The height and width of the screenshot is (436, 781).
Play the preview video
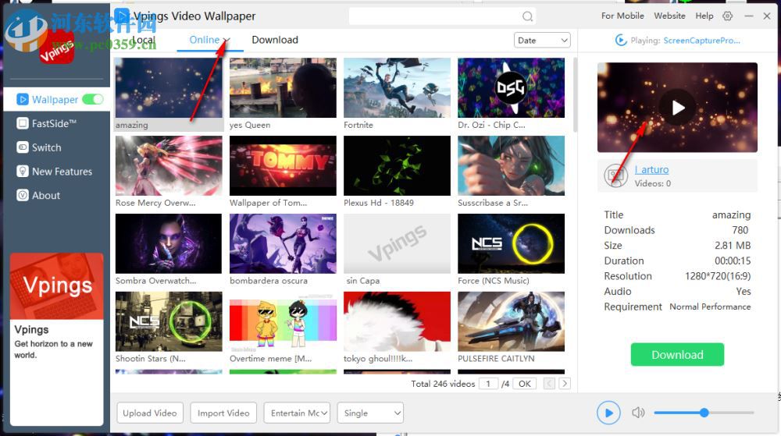point(677,108)
